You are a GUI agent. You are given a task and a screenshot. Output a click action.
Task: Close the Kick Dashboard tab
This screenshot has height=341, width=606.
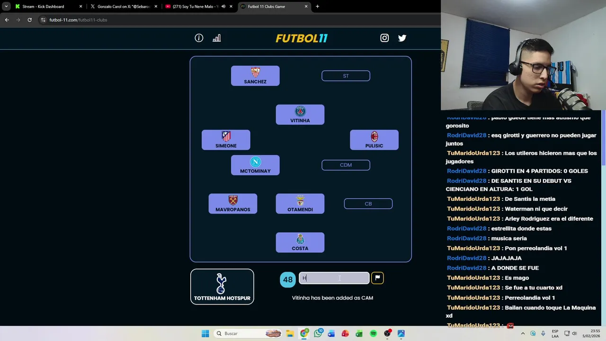coord(80,7)
